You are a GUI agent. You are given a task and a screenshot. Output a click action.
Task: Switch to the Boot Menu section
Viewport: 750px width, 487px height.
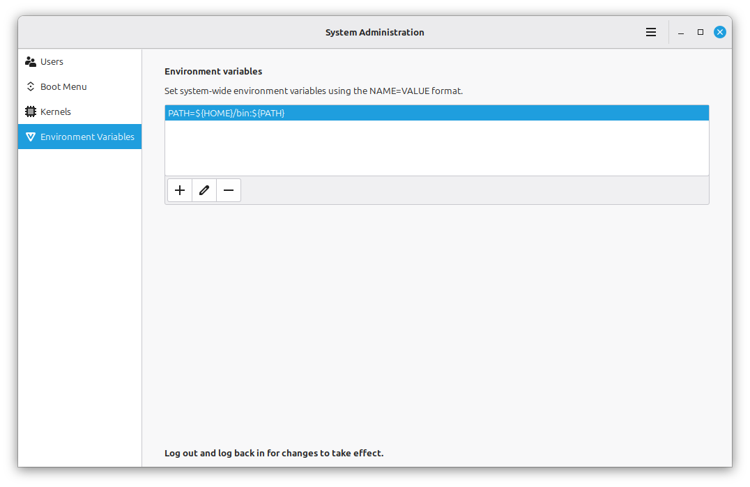pyautogui.click(x=63, y=86)
